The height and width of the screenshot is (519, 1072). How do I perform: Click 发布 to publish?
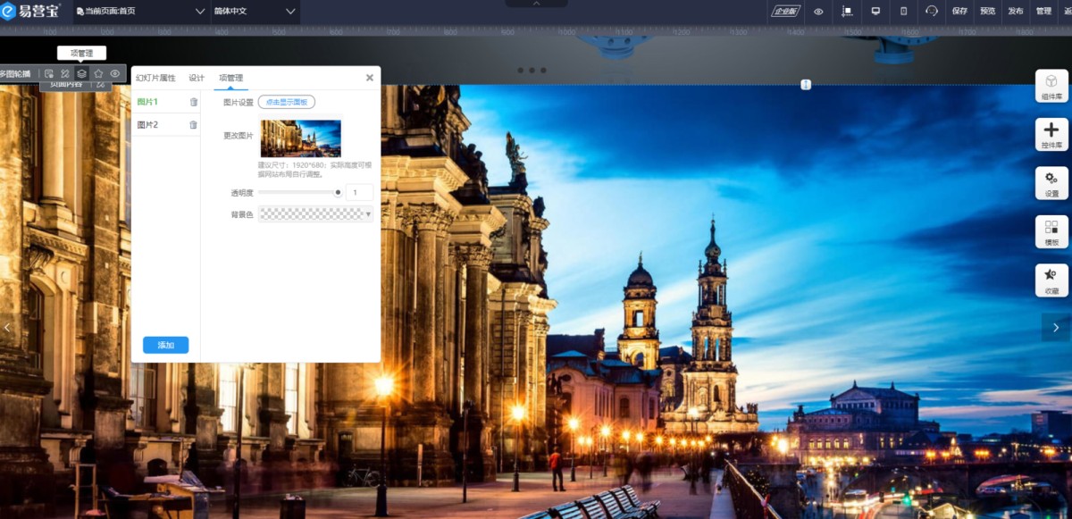coord(1015,12)
